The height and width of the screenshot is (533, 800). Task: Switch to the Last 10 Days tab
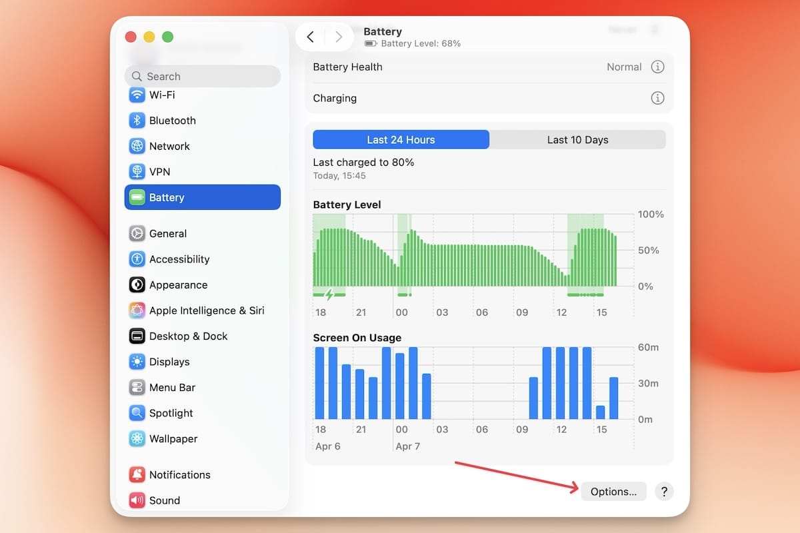pyautogui.click(x=577, y=140)
